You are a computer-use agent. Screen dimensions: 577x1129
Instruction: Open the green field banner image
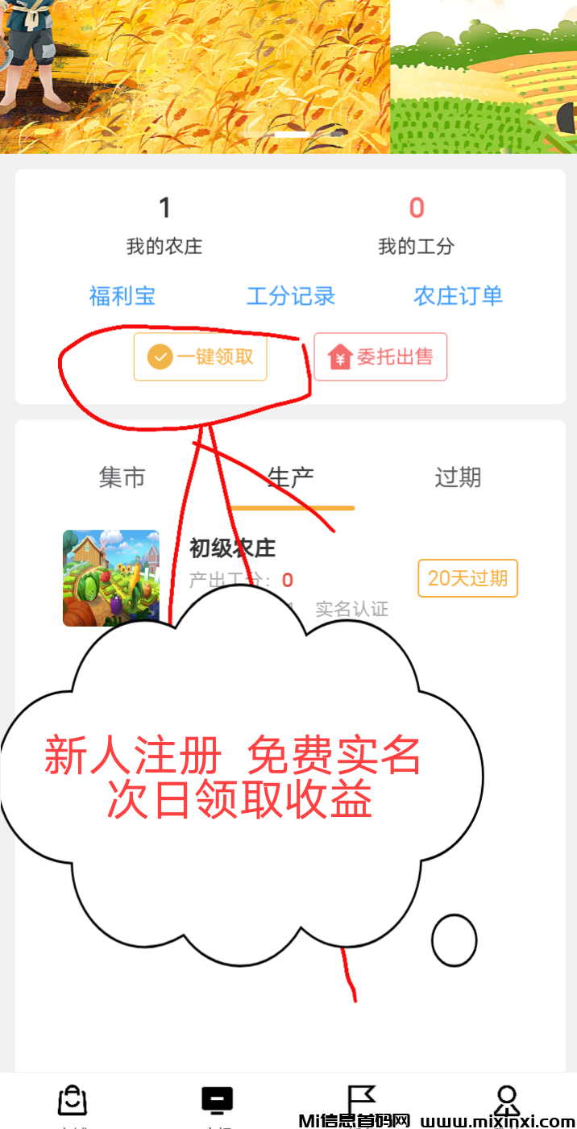(x=484, y=77)
